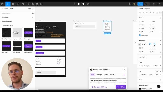
Task: Click the Weavely account person icon
Action: (x=124, y=75)
